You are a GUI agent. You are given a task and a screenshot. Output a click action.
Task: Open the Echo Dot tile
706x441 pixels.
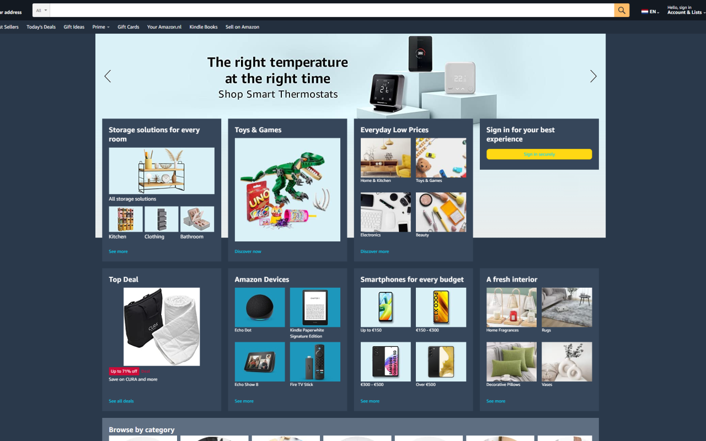pos(260,308)
